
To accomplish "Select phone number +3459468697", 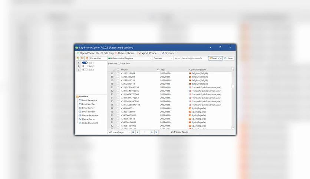I will pyautogui.click(x=128, y=112).
